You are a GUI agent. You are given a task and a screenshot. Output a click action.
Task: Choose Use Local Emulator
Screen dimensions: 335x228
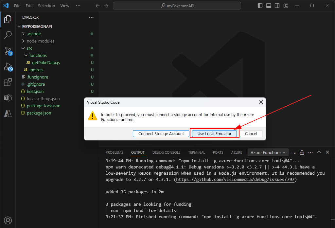[x=214, y=133]
